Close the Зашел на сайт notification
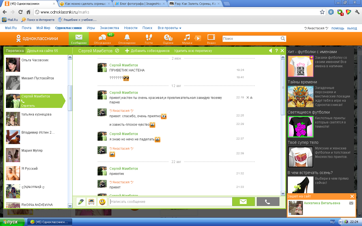This screenshot has width=362, height=226. [x=352, y=196]
